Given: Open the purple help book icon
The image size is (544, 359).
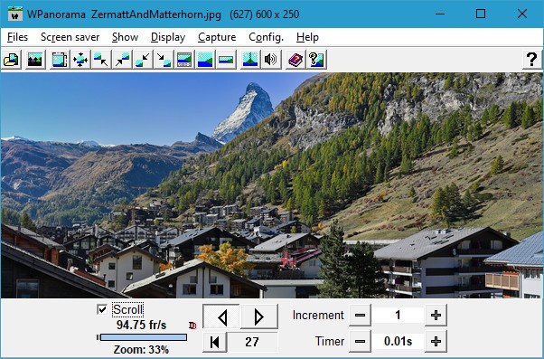Looking at the screenshot, I should [295, 60].
